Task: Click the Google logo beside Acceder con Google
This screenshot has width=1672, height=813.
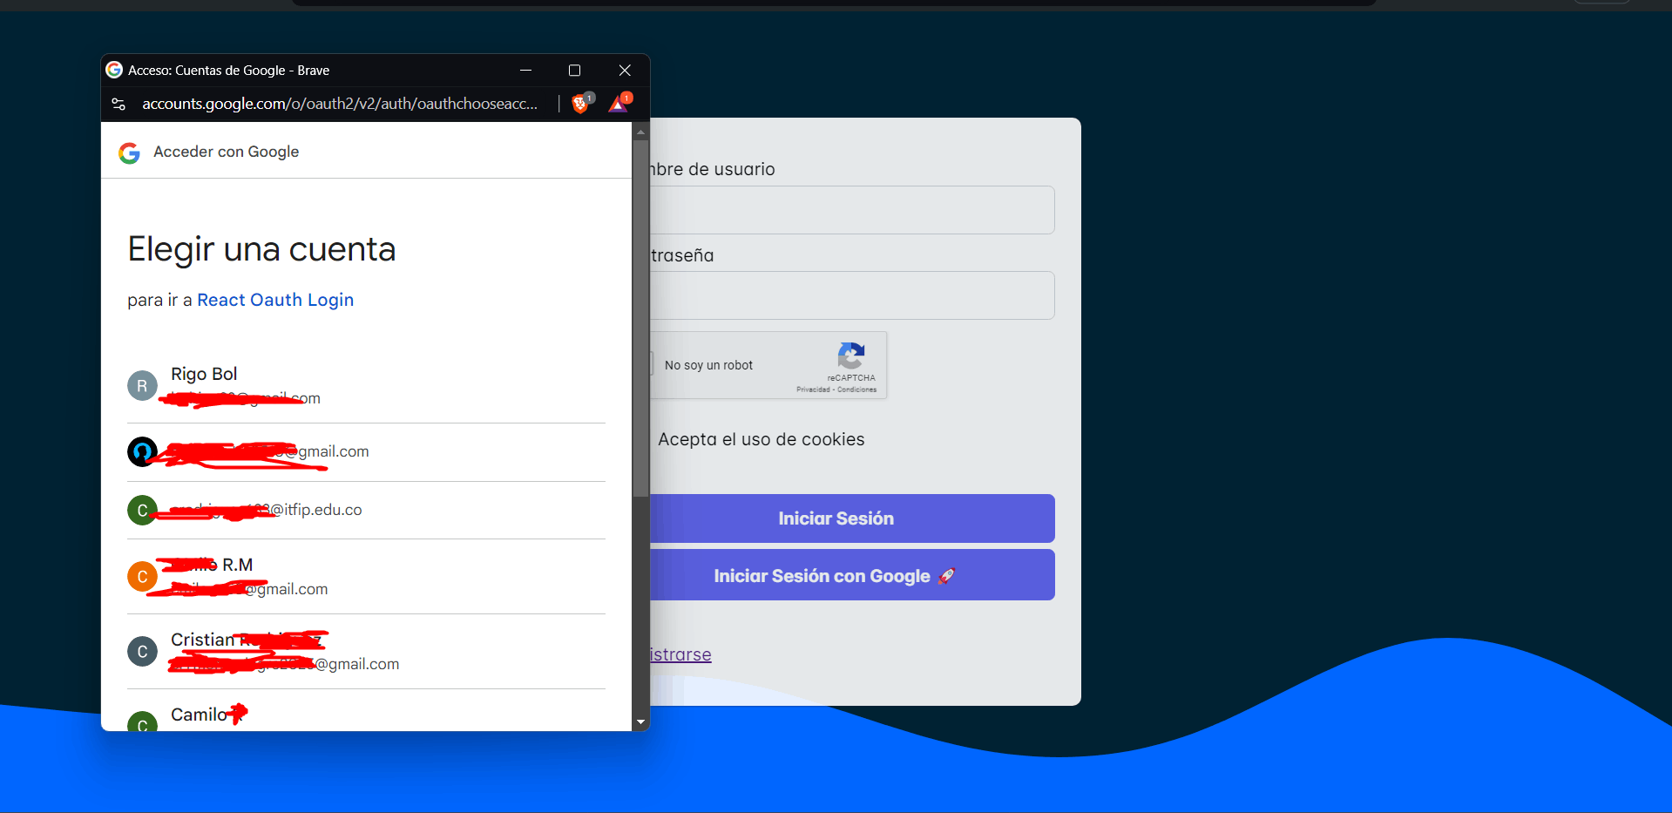Action: (129, 152)
